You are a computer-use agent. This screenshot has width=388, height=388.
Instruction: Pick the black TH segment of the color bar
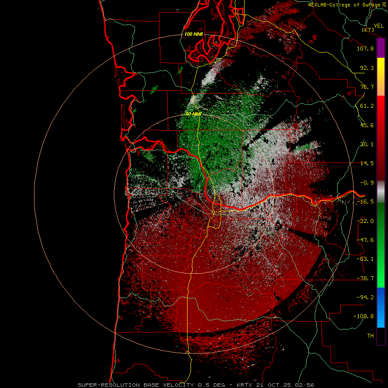[x=381, y=336]
